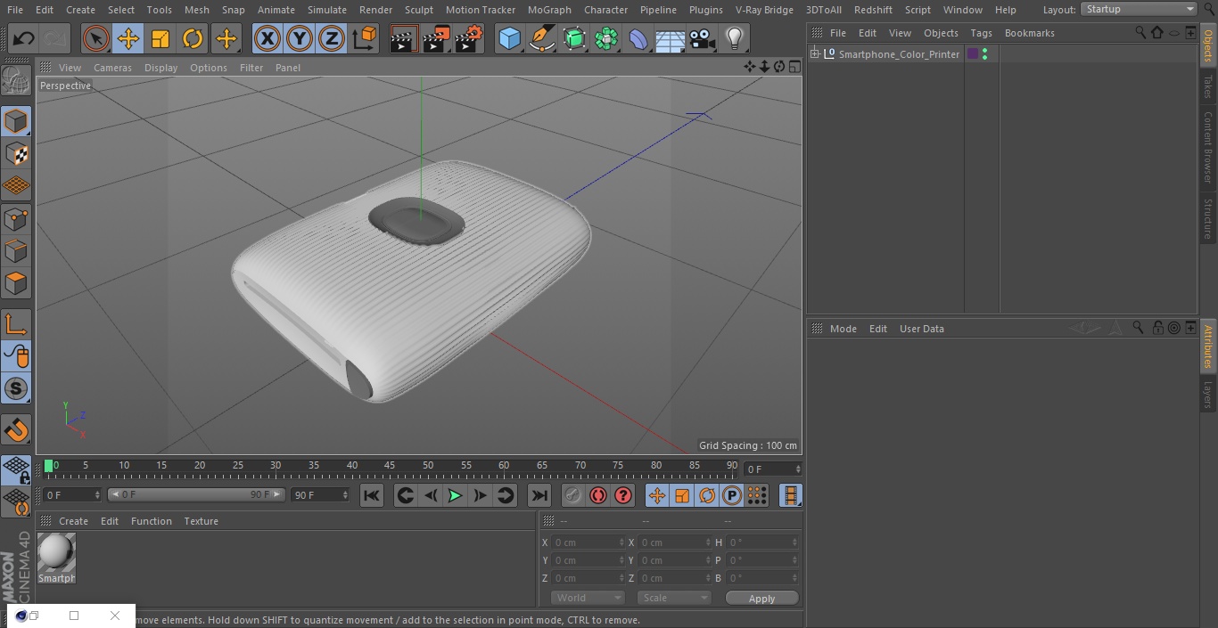Open the Edit Render Settings gear icon
This screenshot has height=628, width=1218.
[x=469, y=39]
